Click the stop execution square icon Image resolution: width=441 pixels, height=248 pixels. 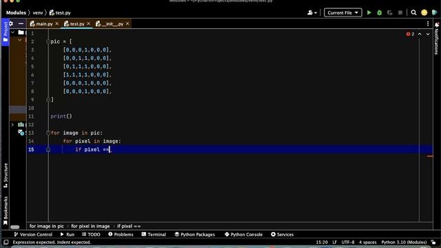(400, 12)
